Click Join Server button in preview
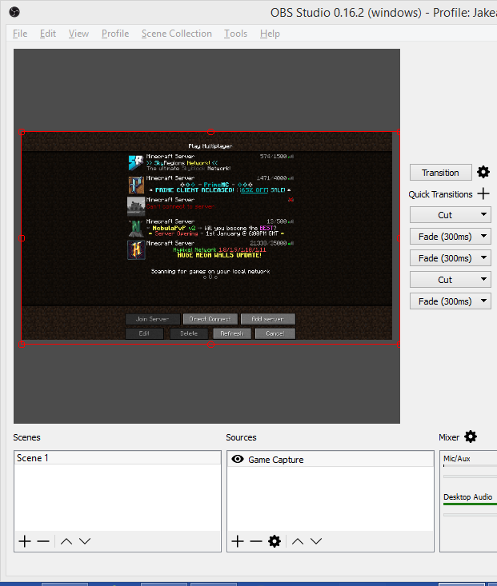This screenshot has width=497, height=586. tap(153, 319)
